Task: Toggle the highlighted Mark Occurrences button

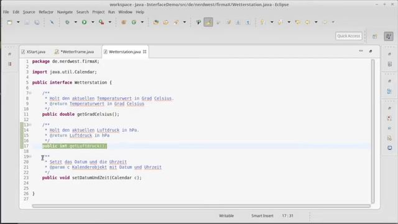Action: tap(208, 22)
